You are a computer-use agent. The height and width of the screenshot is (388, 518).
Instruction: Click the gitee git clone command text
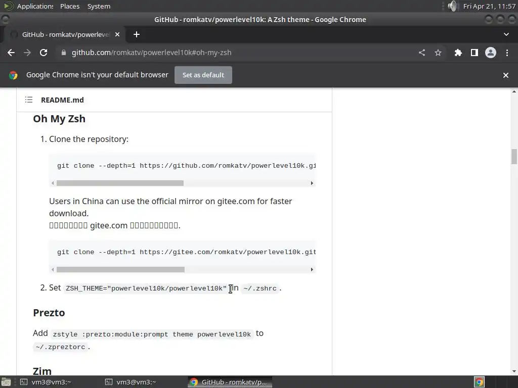coord(186,252)
